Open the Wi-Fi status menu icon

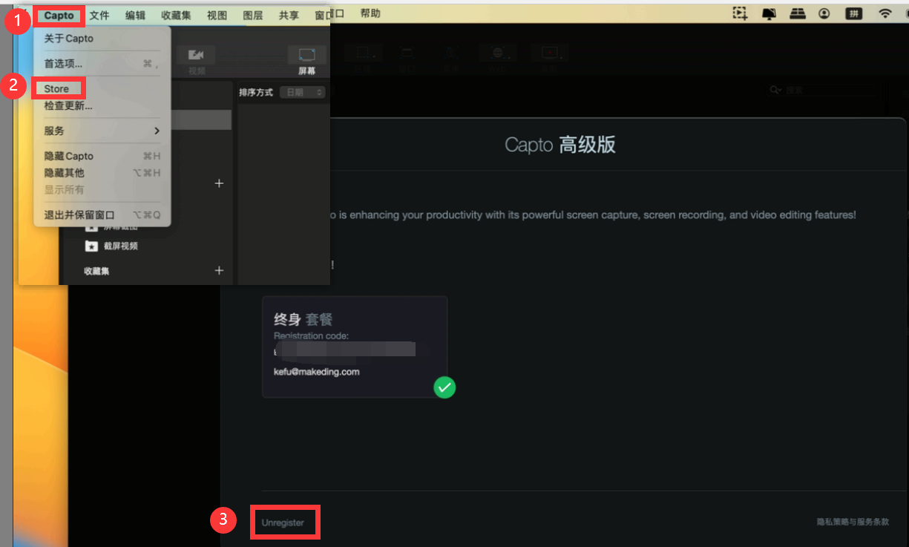coord(885,13)
